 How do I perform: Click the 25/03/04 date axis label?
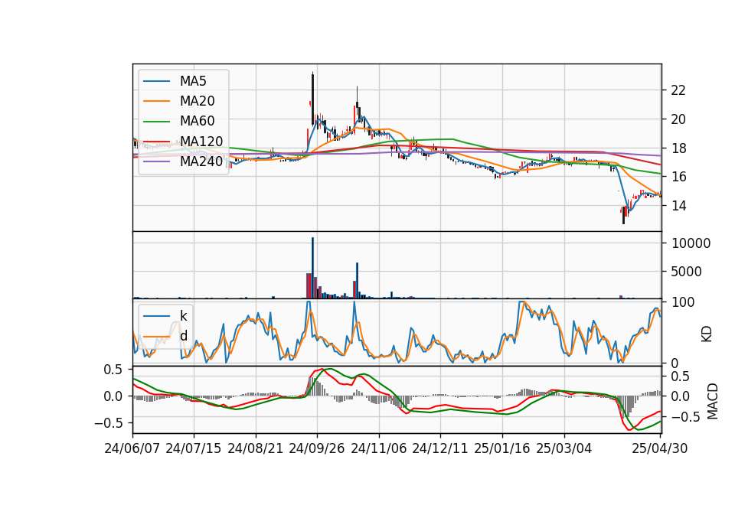[564, 448]
